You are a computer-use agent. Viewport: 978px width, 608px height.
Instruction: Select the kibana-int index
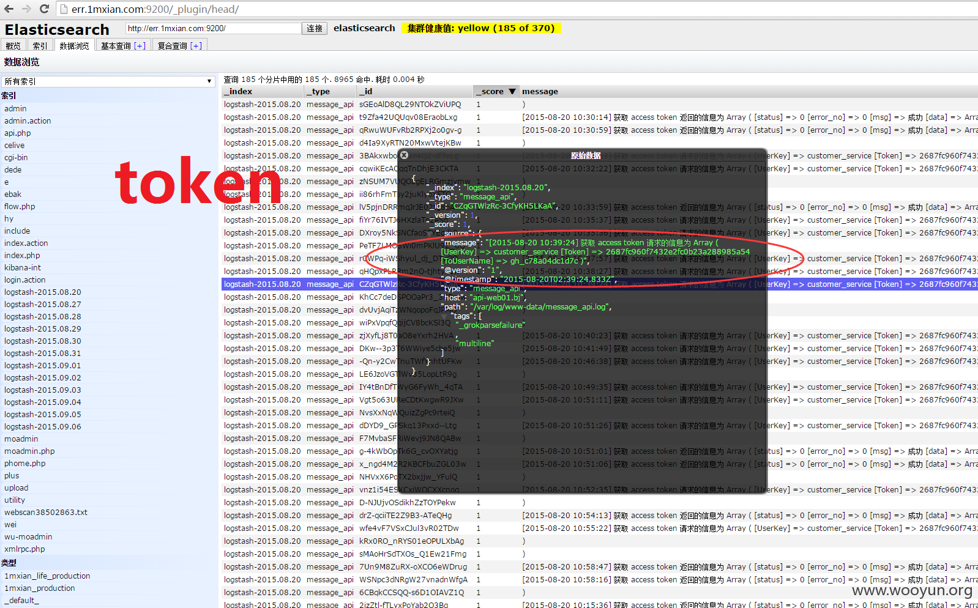coord(23,268)
